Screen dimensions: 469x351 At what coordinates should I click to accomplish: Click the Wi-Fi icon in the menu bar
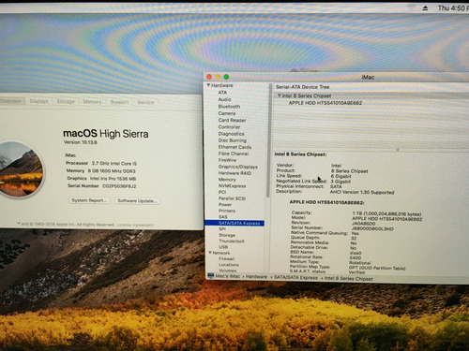412,8
